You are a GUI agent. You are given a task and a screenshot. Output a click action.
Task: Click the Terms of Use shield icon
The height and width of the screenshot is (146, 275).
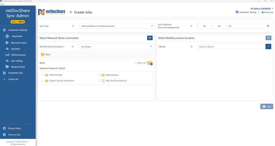pyautogui.click(x=5, y=135)
